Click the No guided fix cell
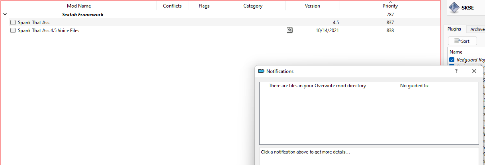Image resolution: width=485 pixels, height=165 pixels. (414, 86)
